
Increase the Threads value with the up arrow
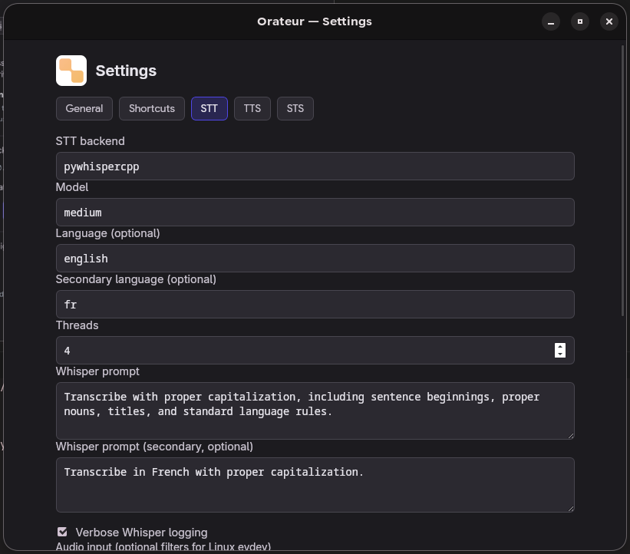pyautogui.click(x=560, y=347)
